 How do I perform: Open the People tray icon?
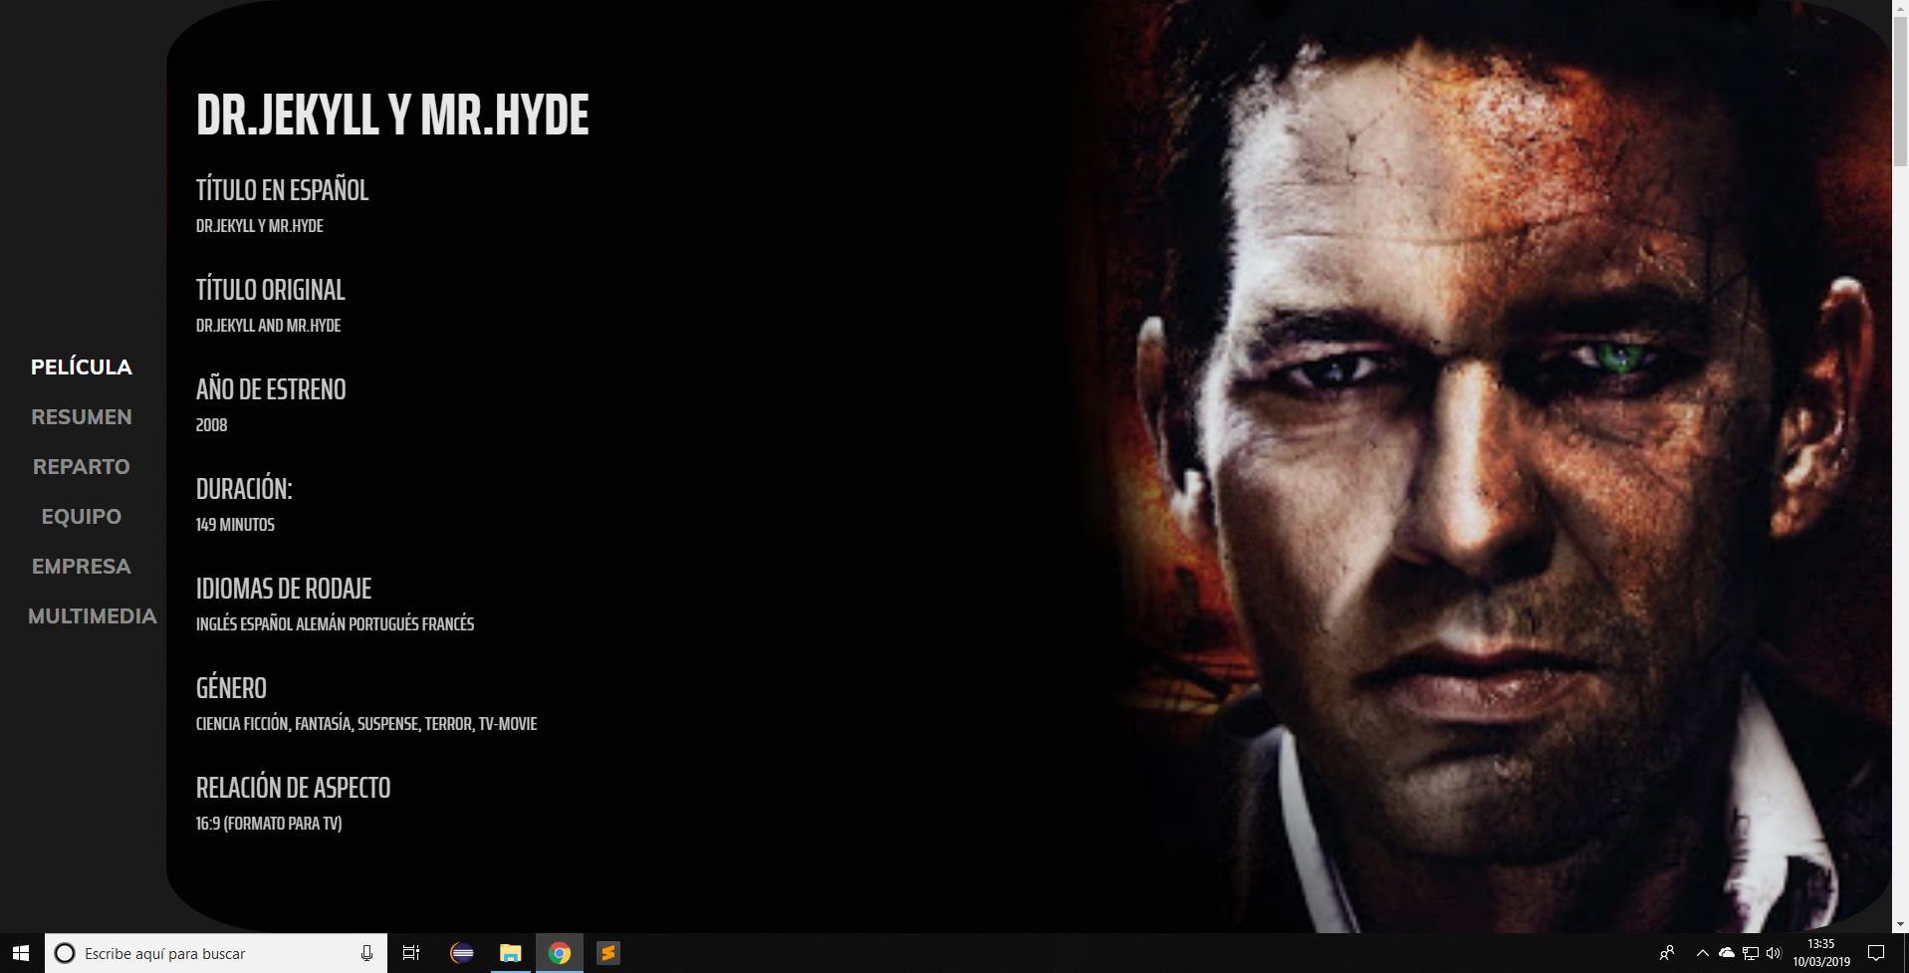1667,953
